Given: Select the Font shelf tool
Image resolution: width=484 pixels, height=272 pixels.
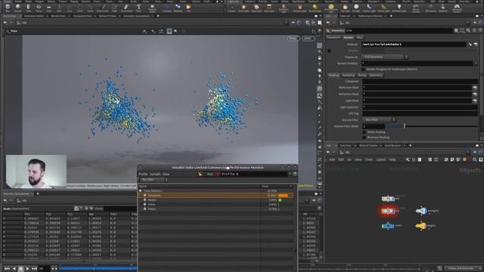Looking at the screenshot, I should click(x=138, y=8).
